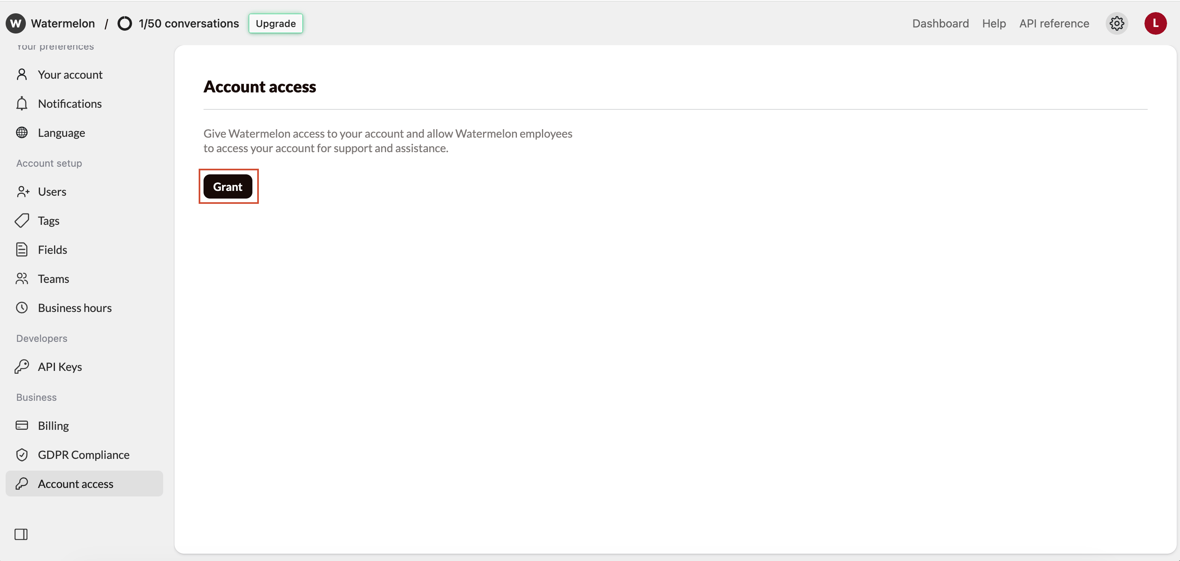The image size is (1180, 561).
Task: Go to Billing settings
Action: 84,425
